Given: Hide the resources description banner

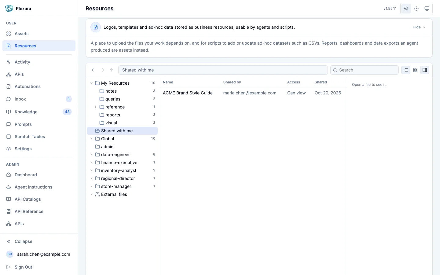Looking at the screenshot, I should point(419,27).
